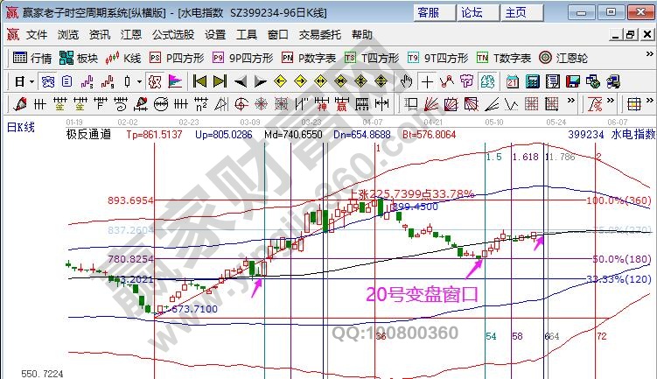
Task: Switch to K线 chart view
Action: pos(123,58)
